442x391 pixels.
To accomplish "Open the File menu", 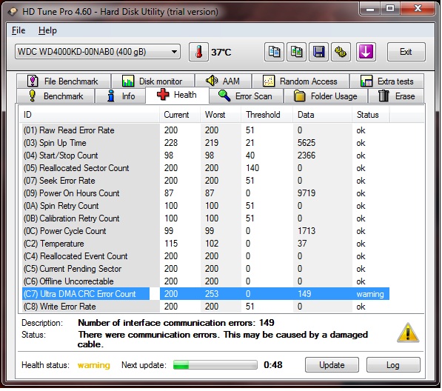I will pyautogui.click(x=19, y=30).
